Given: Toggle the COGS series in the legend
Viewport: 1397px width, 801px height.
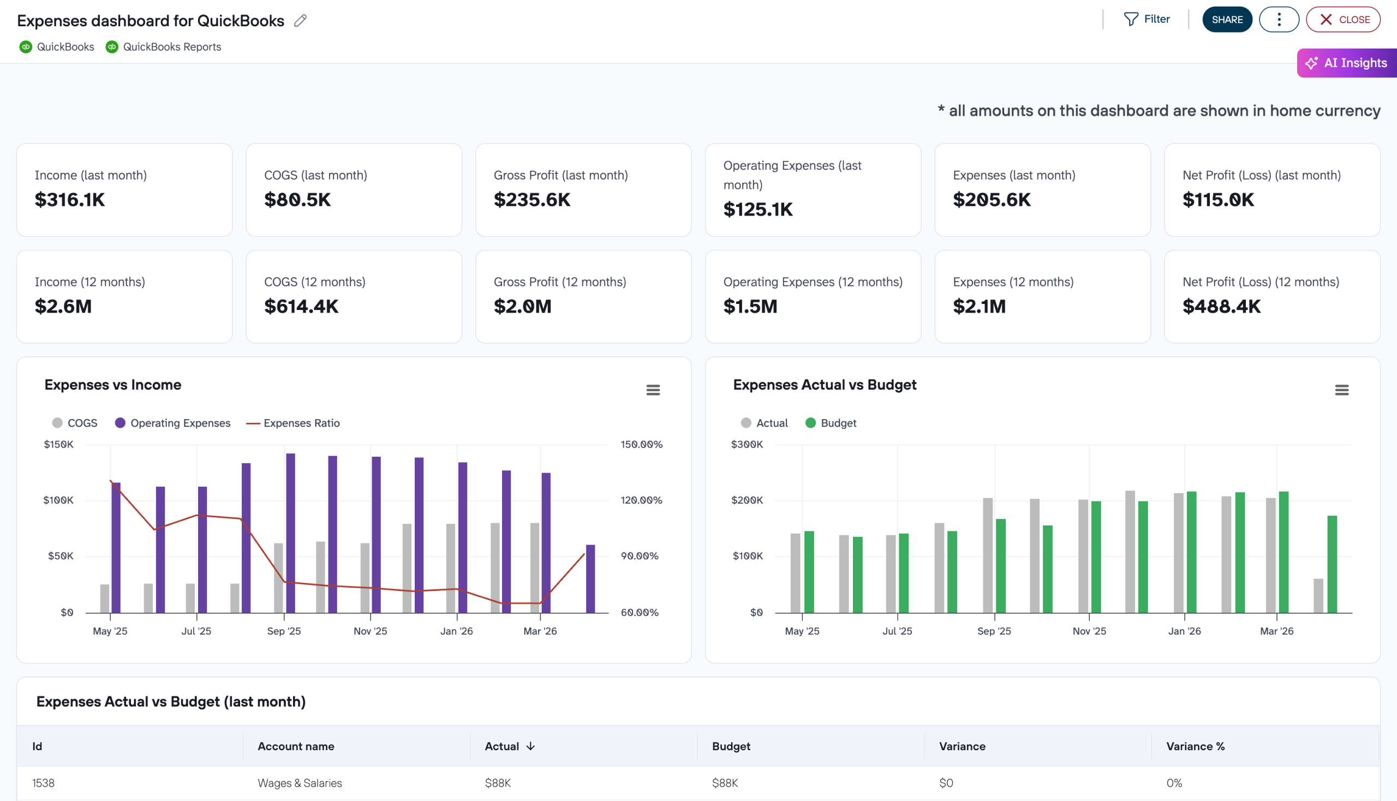Looking at the screenshot, I should click(x=75, y=422).
